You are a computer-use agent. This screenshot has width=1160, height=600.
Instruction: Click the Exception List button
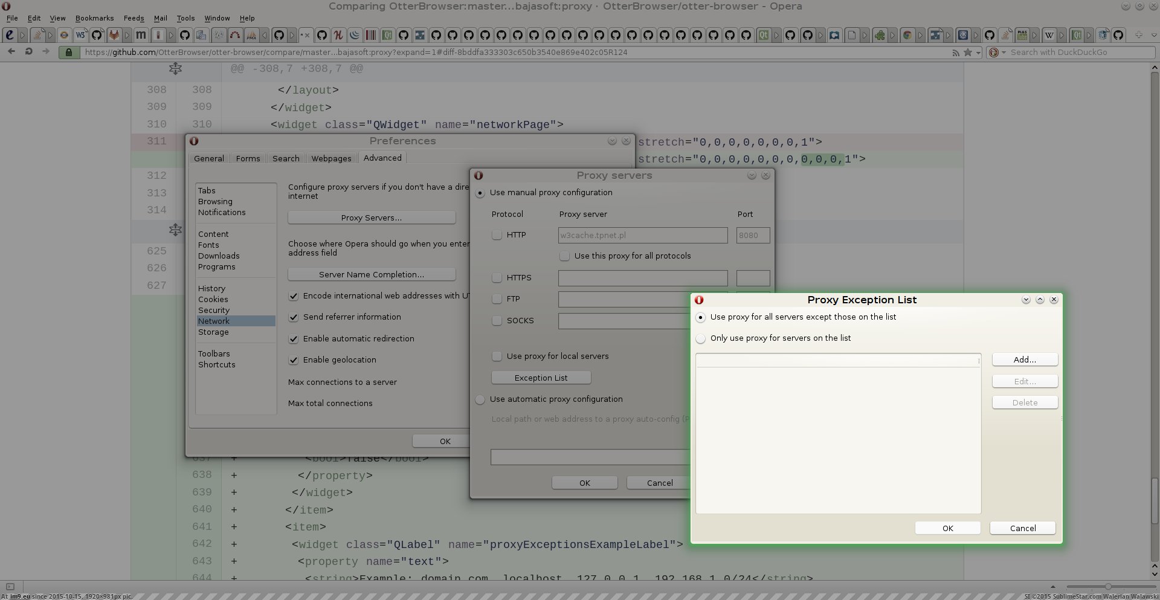[541, 378]
